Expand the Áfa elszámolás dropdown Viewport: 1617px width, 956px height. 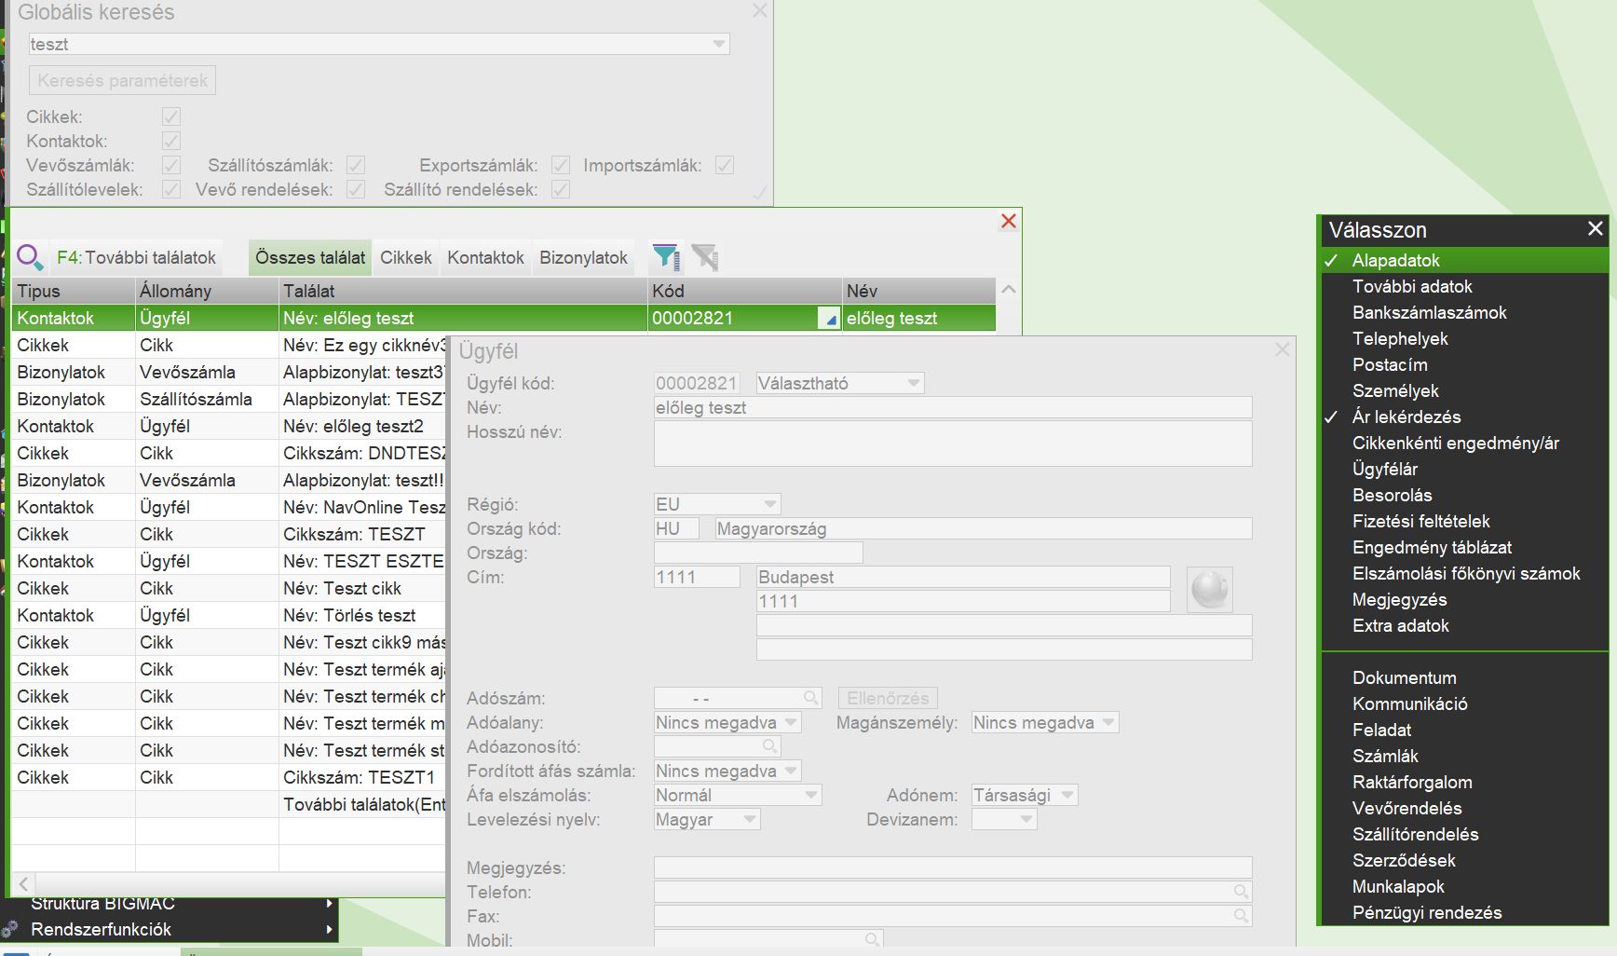pos(810,795)
